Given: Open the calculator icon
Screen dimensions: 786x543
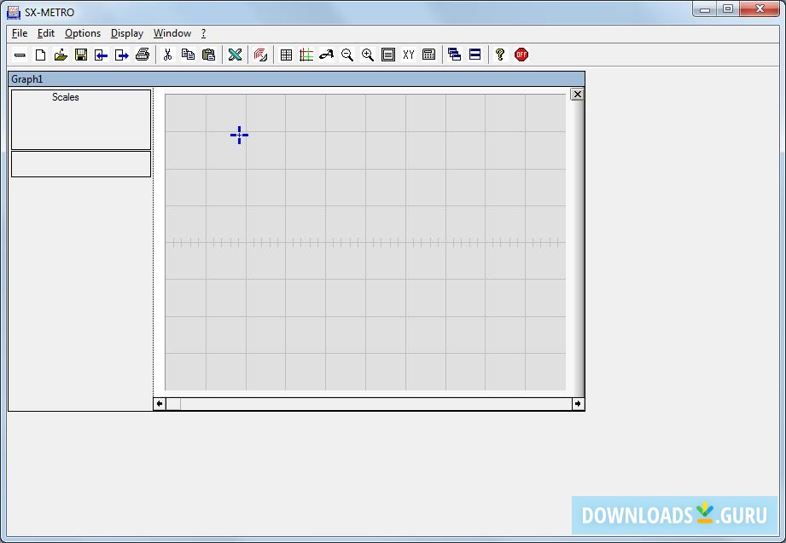Looking at the screenshot, I should (429, 55).
